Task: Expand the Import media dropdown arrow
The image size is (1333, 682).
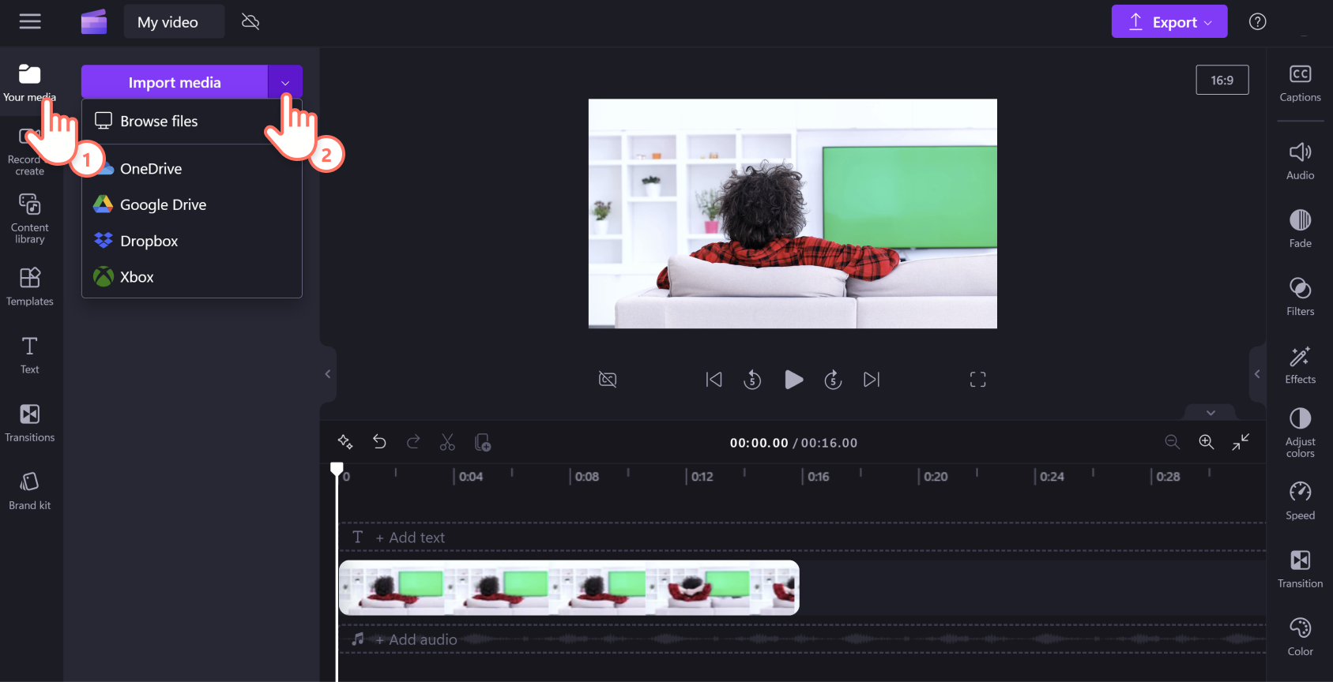Action: 285,82
